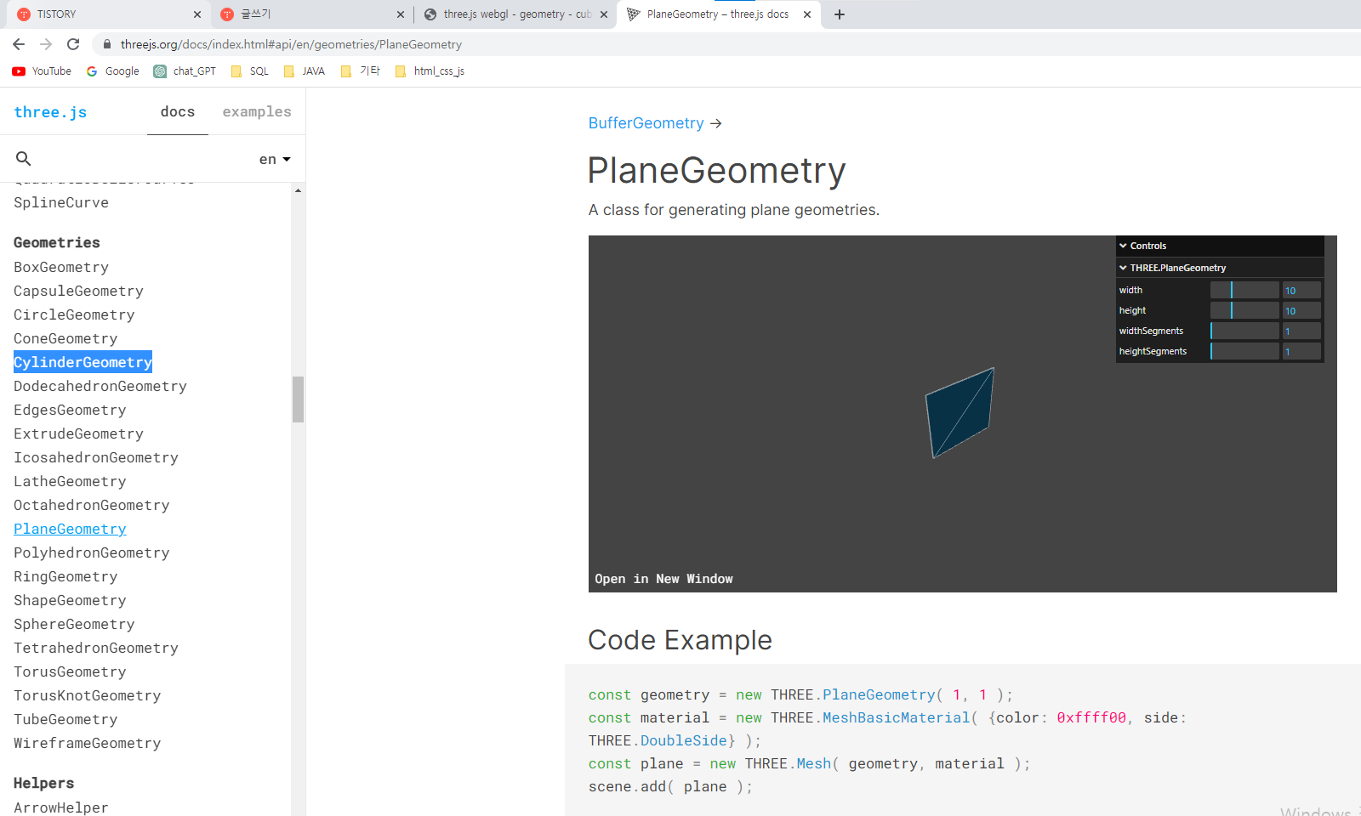Screen dimensions: 1361x816
Task: Open the en language dropdown
Action: click(x=275, y=159)
